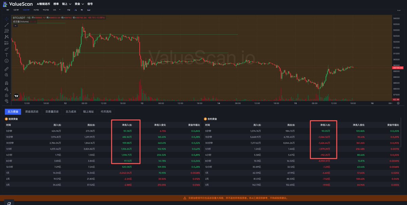
Task: Click futures 5分钟 net inflow 90.05万
Action: click(x=326, y=131)
